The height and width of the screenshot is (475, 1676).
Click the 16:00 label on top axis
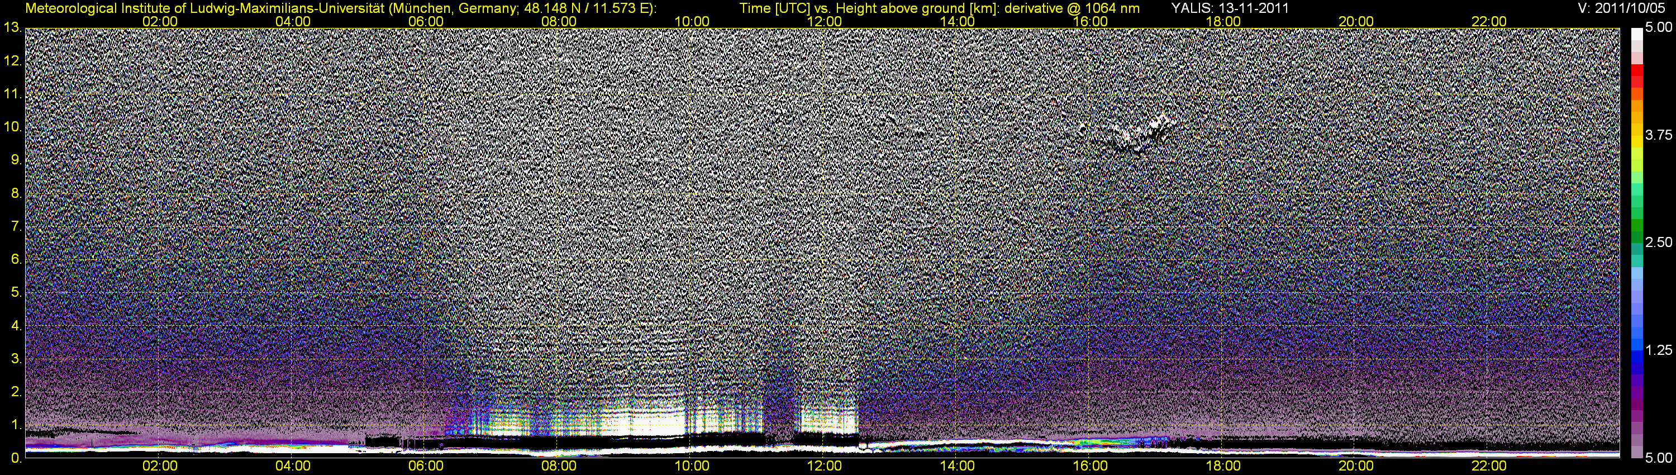(x=1091, y=21)
